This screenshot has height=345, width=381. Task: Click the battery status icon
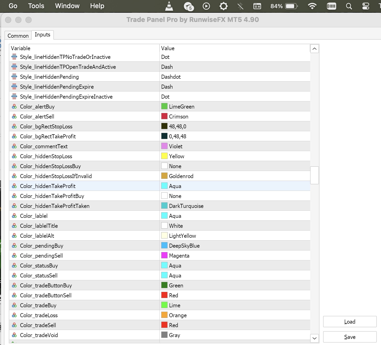(x=292, y=6)
